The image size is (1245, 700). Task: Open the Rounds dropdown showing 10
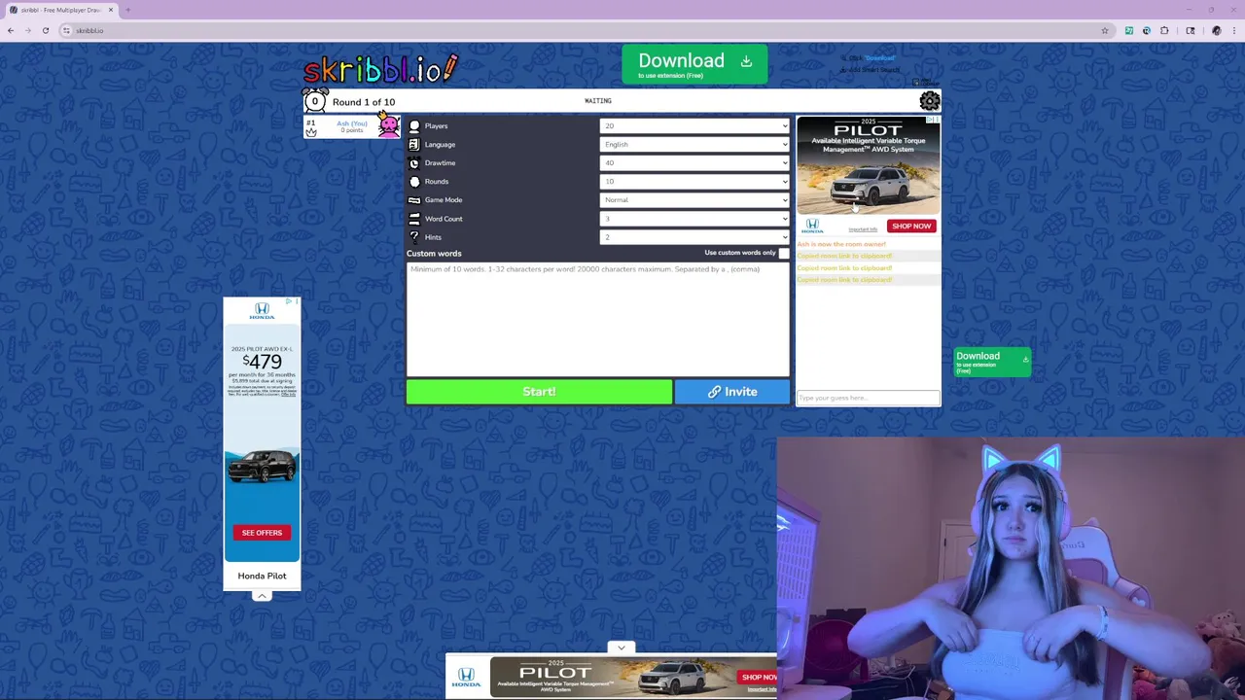point(694,181)
